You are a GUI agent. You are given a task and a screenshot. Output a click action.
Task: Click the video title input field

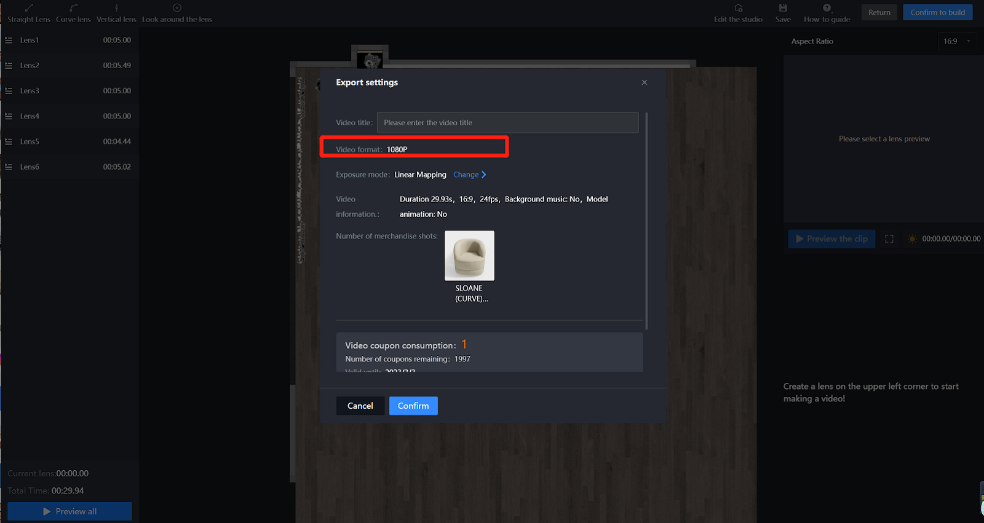[507, 122]
